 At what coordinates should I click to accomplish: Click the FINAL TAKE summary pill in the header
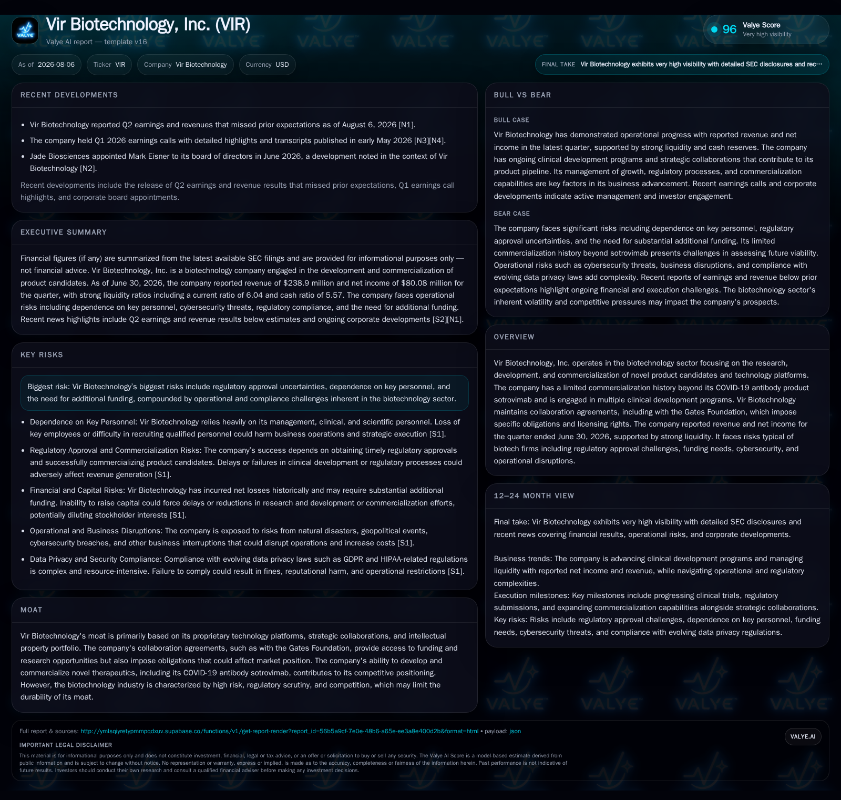coord(682,64)
